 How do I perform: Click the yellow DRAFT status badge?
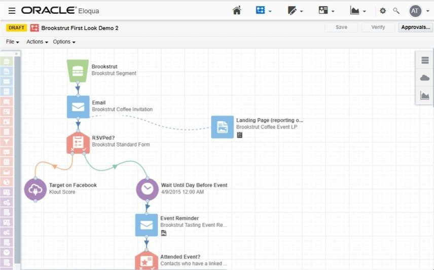(x=16, y=28)
